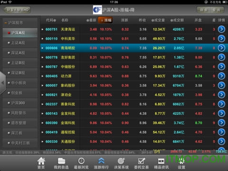
Task: Select 创业板 market category
Action: (20, 93)
